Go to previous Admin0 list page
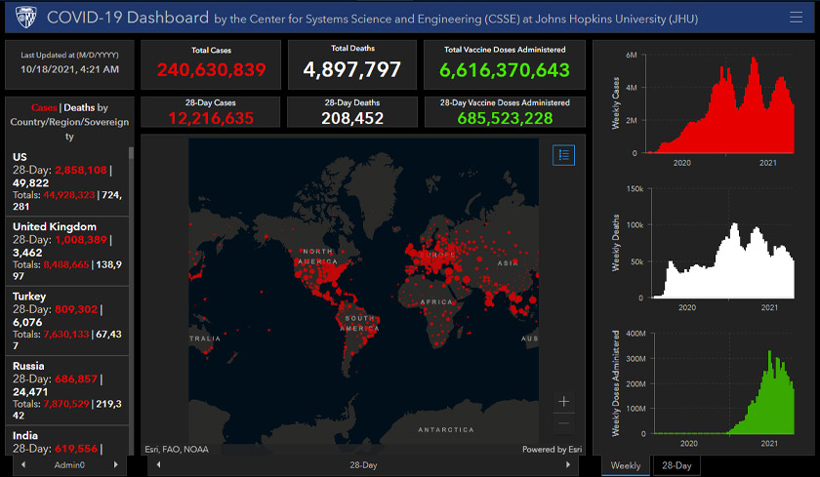 pyautogui.click(x=14, y=466)
